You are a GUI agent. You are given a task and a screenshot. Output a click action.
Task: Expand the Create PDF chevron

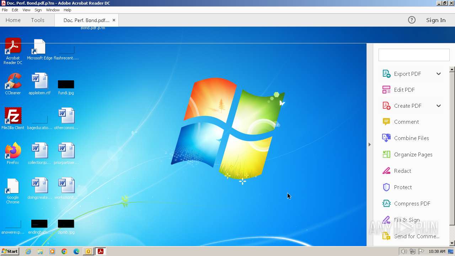439,106
